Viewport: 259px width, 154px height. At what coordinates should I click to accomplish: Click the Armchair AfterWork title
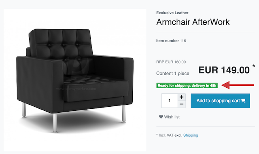coord(193,22)
